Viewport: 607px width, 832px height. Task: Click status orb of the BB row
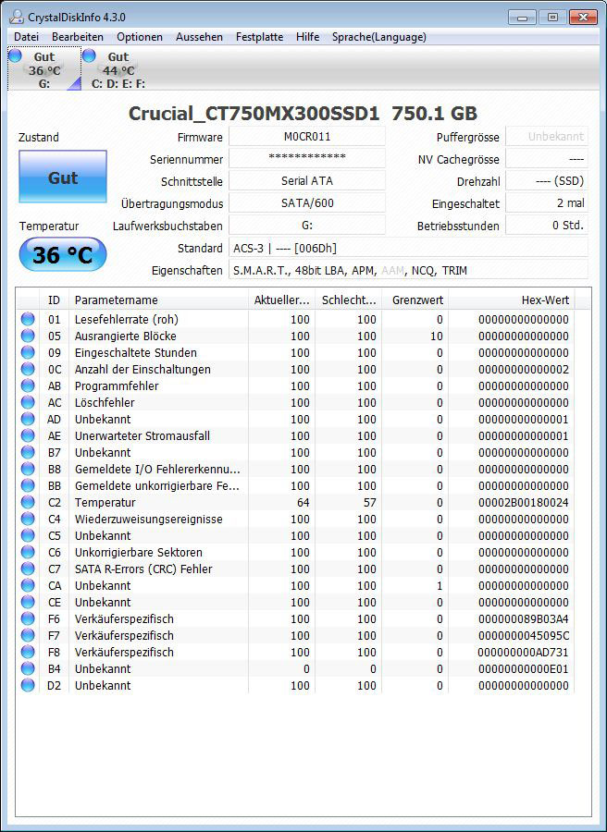point(28,485)
